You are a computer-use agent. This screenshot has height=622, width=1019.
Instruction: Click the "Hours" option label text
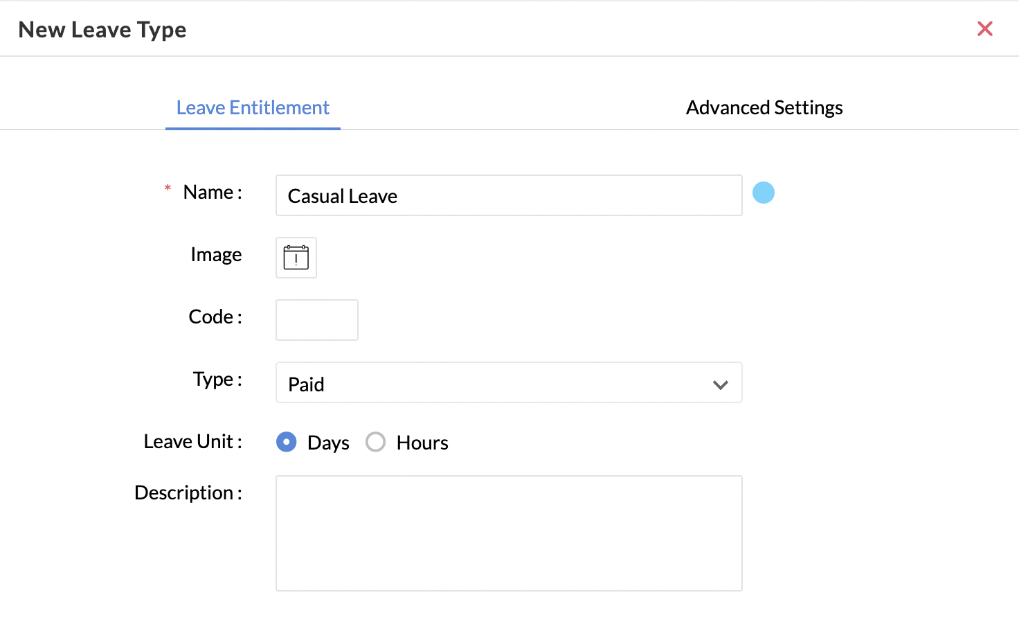pos(422,443)
